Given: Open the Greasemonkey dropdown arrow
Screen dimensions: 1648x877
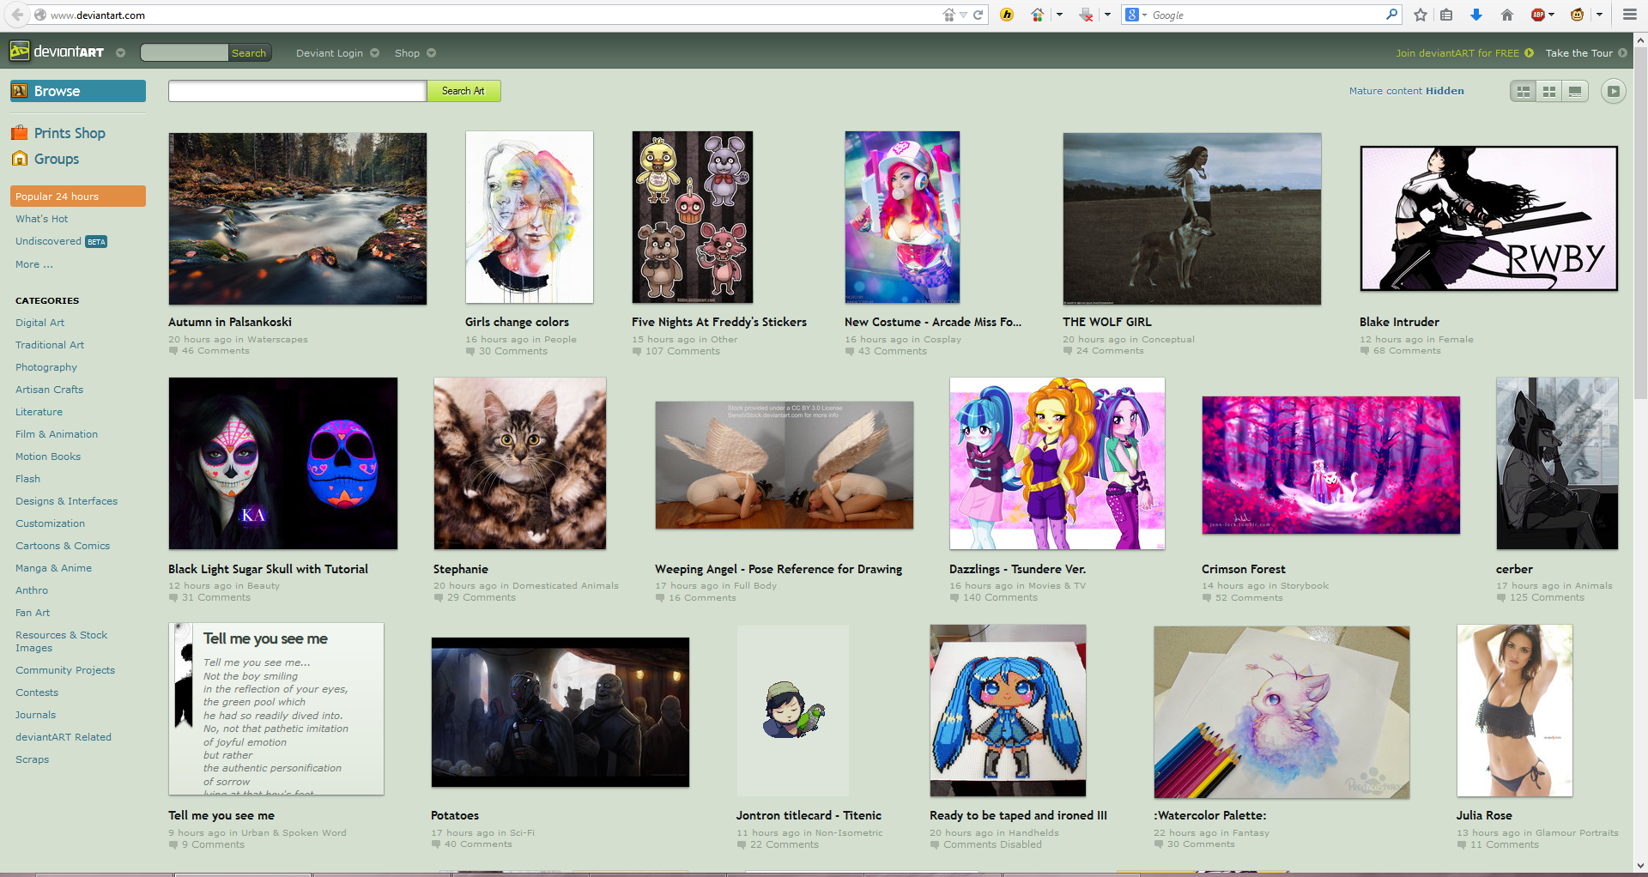Looking at the screenshot, I should 1599,15.
